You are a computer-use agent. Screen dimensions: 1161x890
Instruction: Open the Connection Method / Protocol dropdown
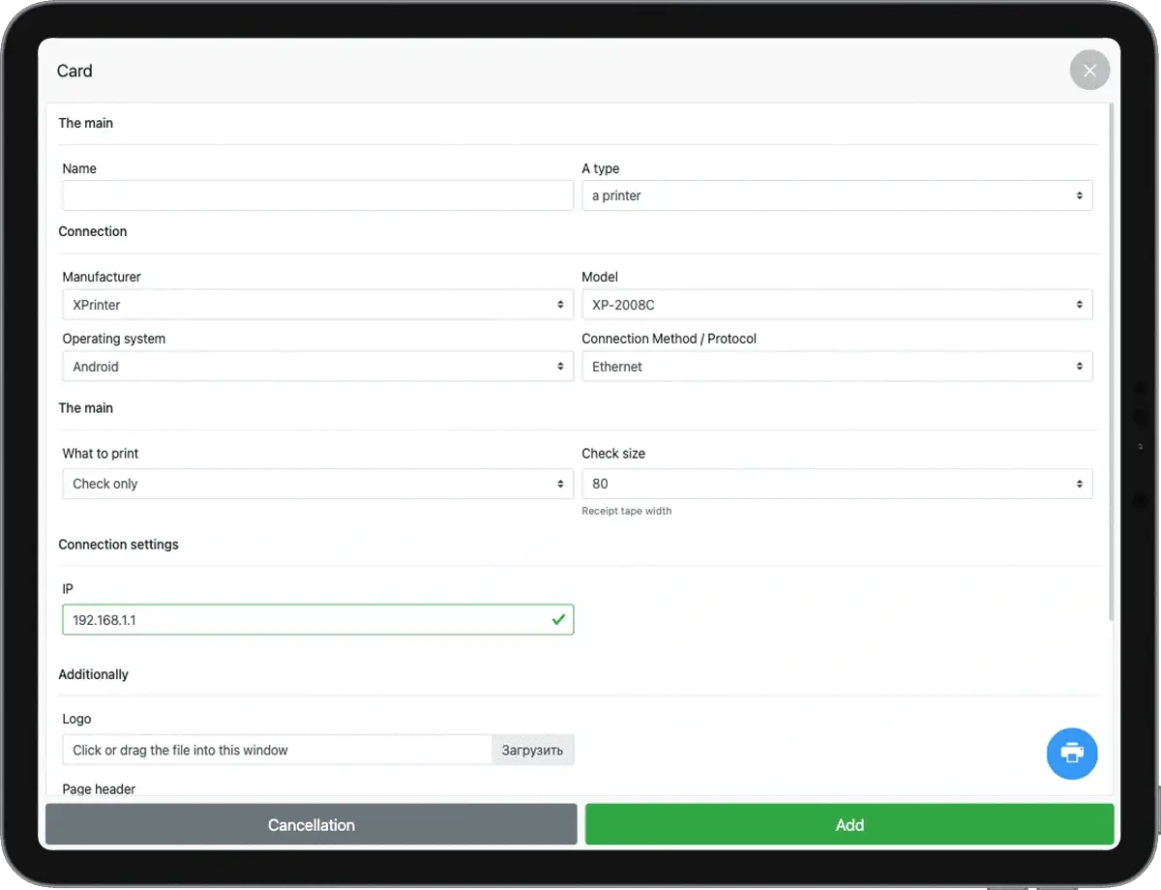tap(836, 367)
